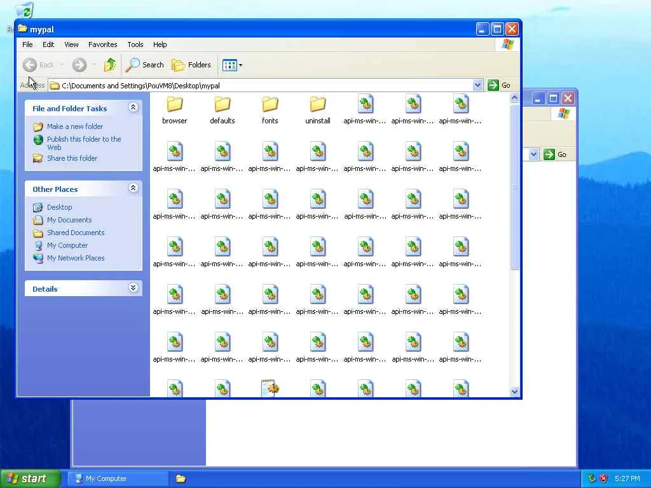Open the fonts folder
This screenshot has height=488, width=651.
point(270,109)
